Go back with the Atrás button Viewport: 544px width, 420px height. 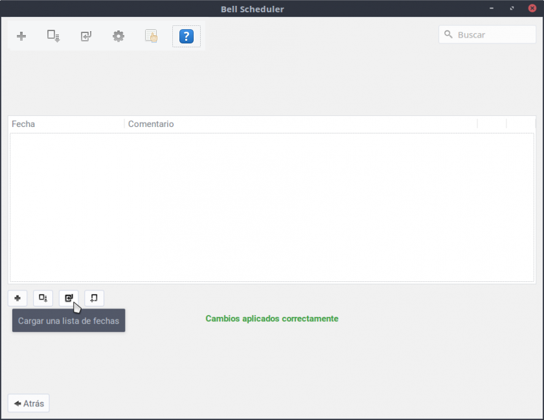tap(28, 403)
